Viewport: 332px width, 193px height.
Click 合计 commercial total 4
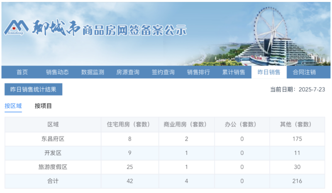186,181
